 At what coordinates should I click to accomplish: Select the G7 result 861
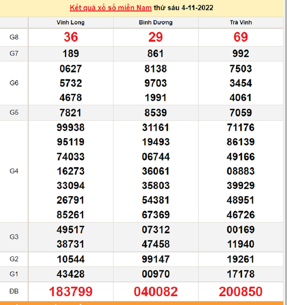[155, 53]
